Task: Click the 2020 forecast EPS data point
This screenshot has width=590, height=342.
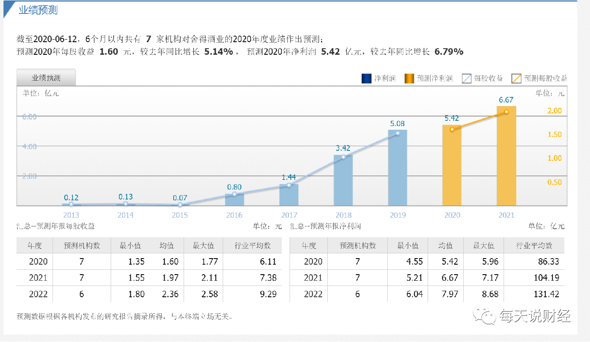Action: 452,129
